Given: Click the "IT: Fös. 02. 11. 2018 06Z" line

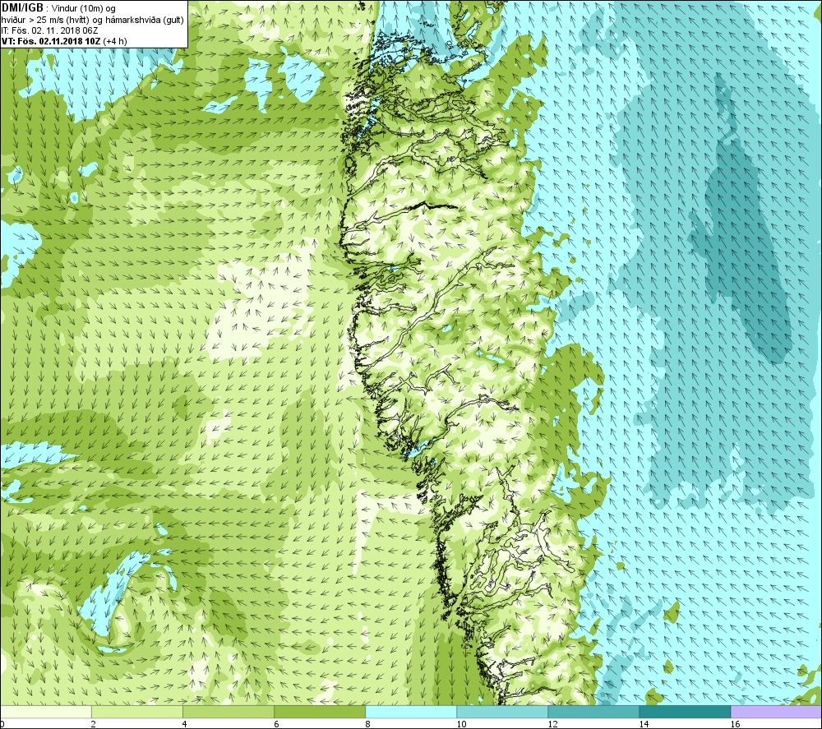Looking at the screenshot, I should point(50,30).
